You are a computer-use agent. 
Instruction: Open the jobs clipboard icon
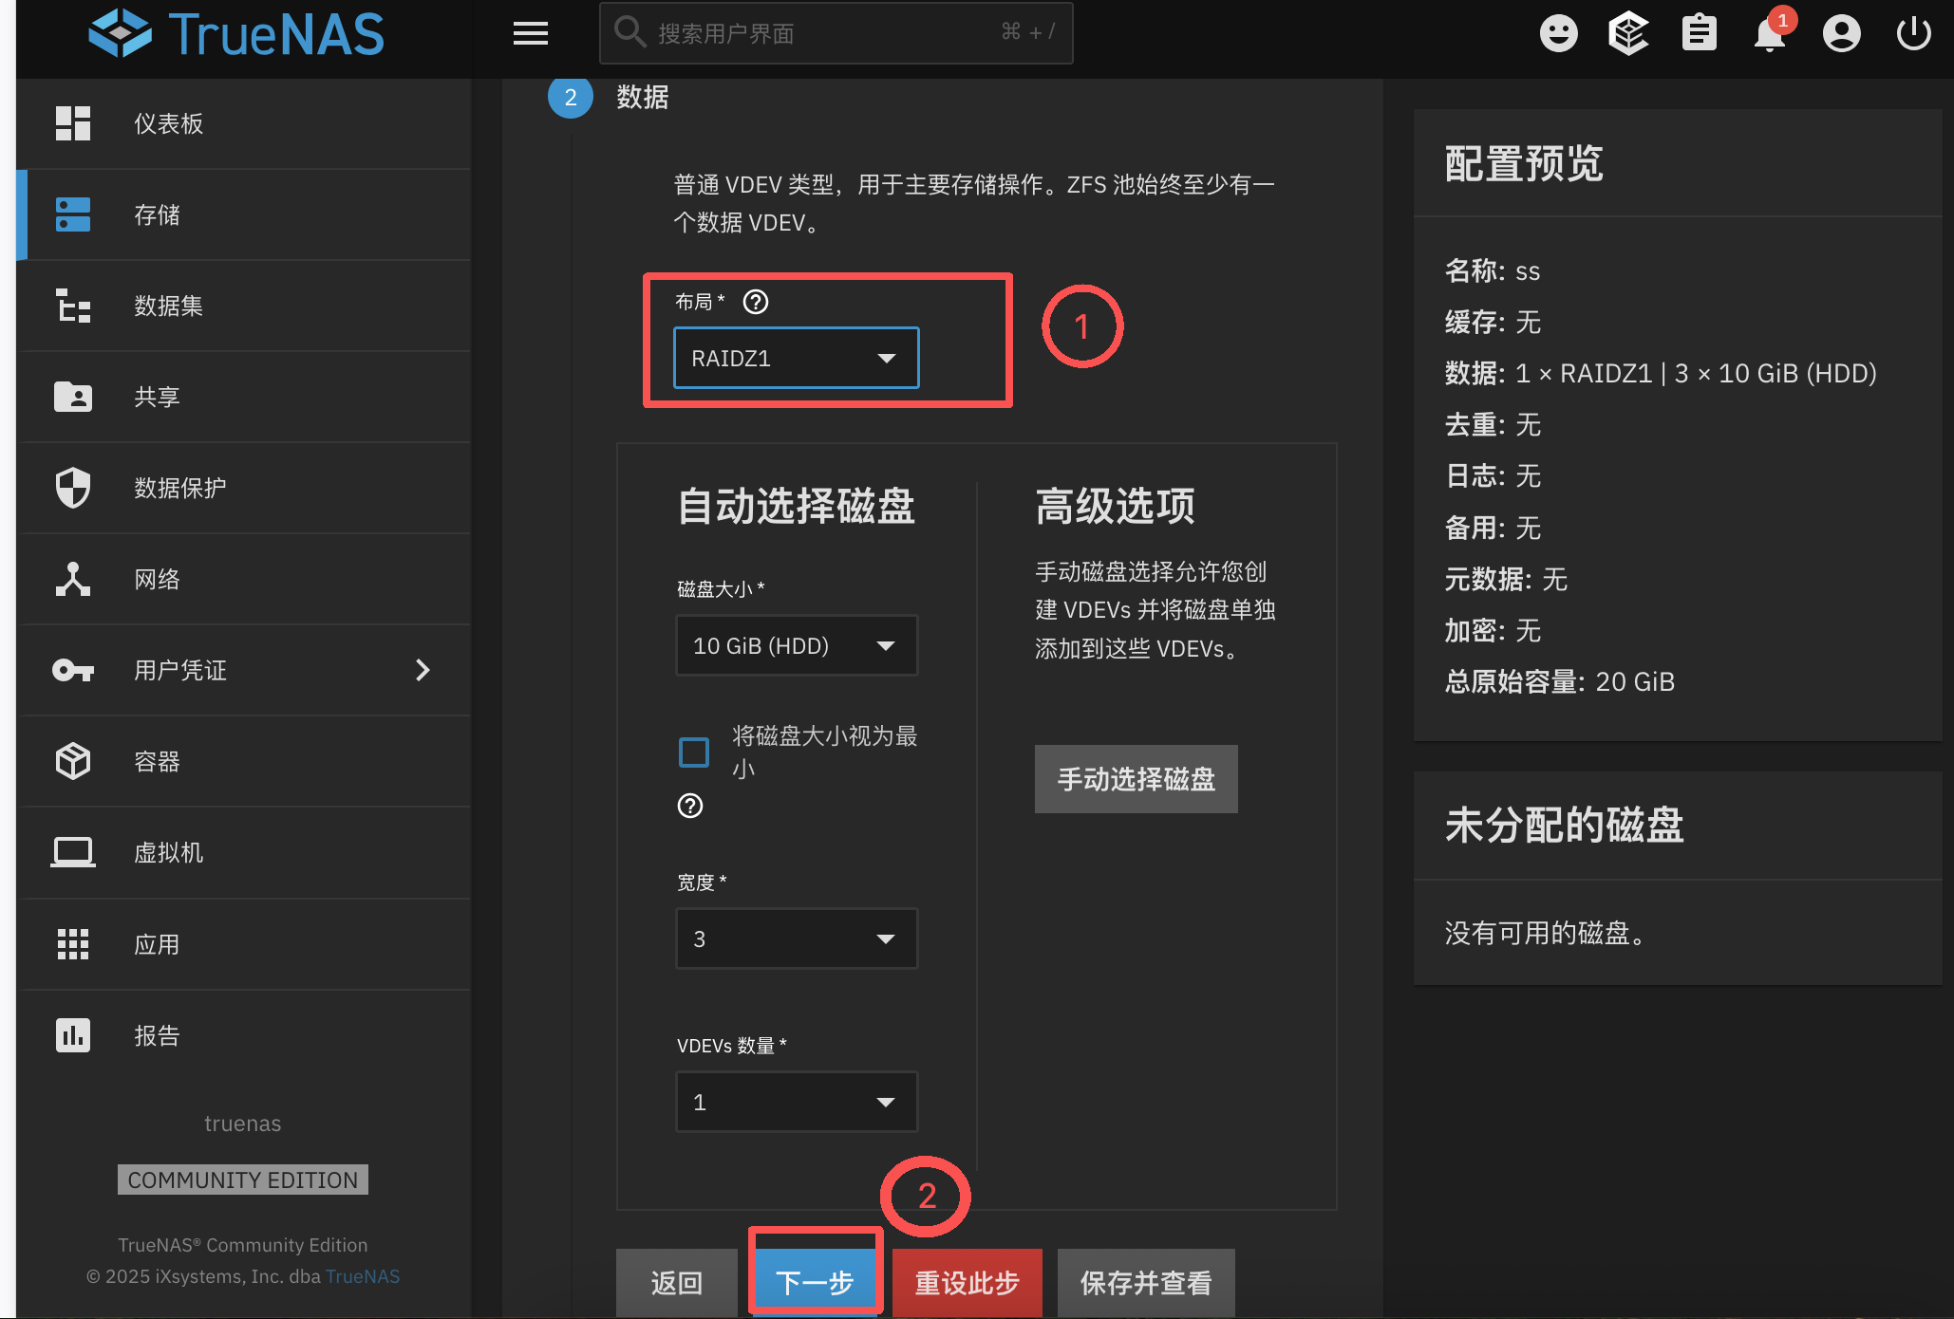[x=1699, y=34]
